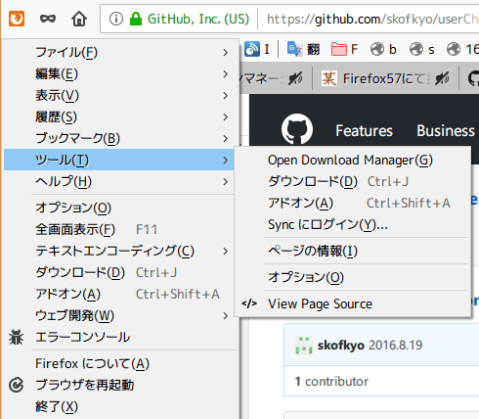This screenshot has height=419, width=479.
Task: Open the ヘルプ(H) menu
Action: click(x=119, y=181)
